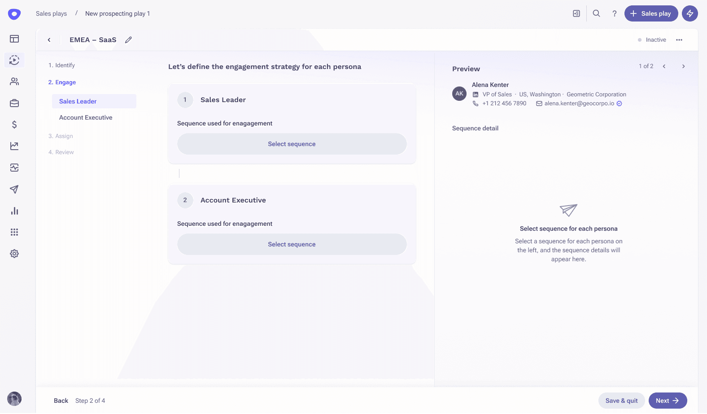Click Save & quit button
The width and height of the screenshot is (707, 414).
coord(621,401)
